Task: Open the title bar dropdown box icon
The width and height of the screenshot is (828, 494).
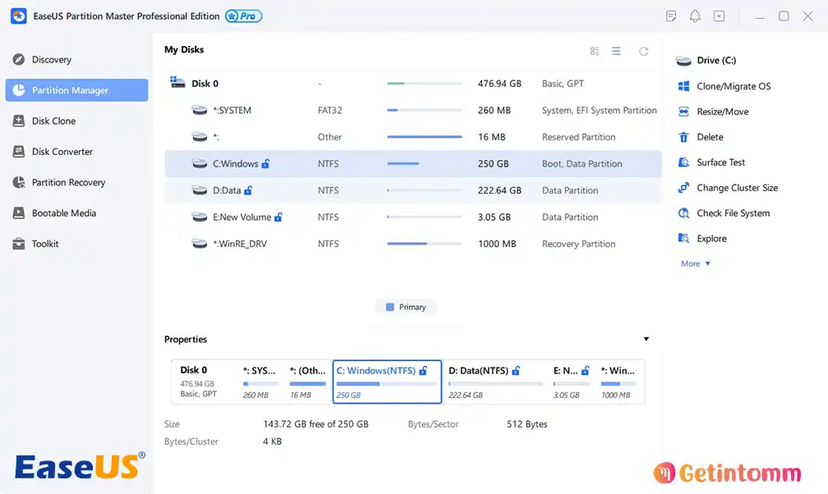Action: pos(720,16)
